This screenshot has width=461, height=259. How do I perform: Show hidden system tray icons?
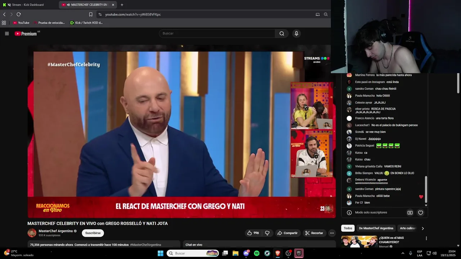coord(403,253)
